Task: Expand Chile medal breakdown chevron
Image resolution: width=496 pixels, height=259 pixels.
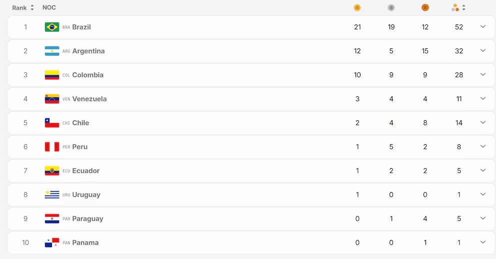Action: 482,122
